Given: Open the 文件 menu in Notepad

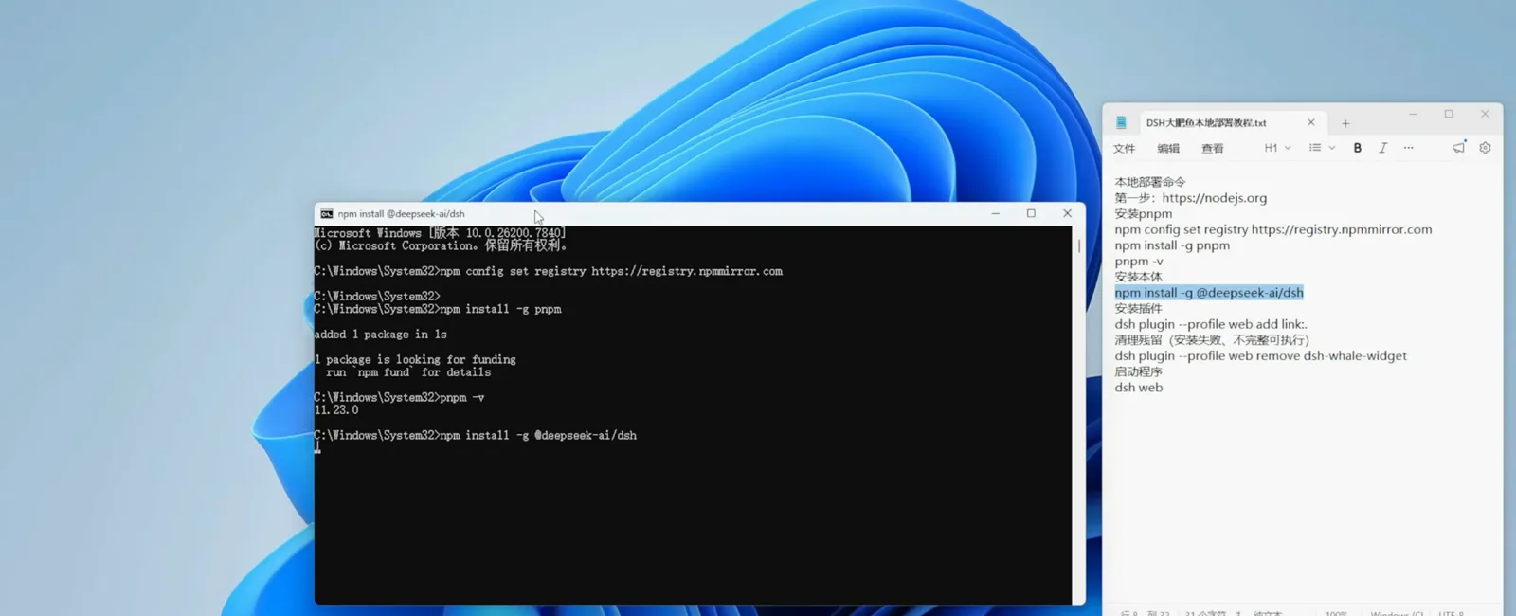Looking at the screenshot, I should 1125,149.
